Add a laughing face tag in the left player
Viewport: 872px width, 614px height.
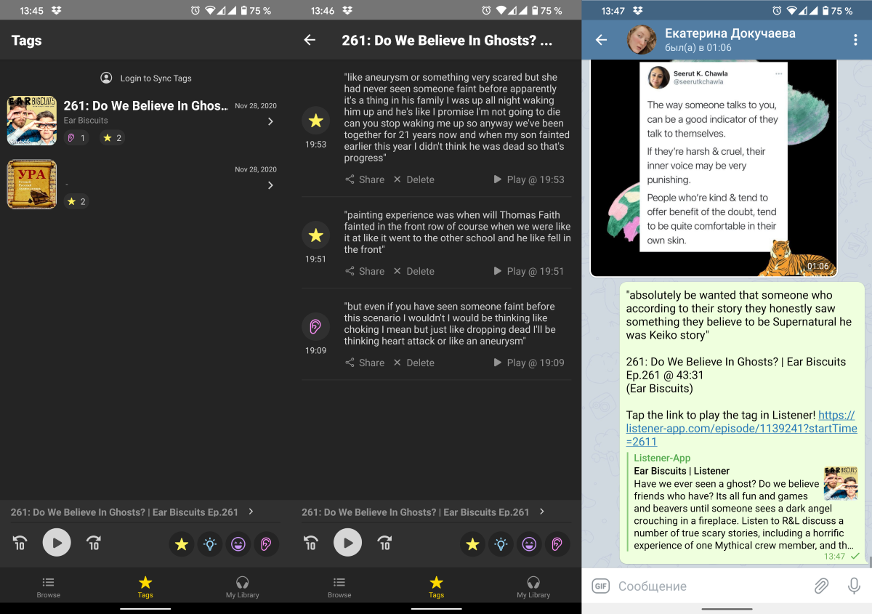238,544
